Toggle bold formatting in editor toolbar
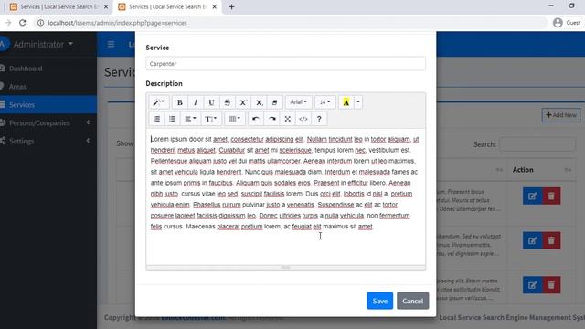The image size is (585, 329). 180,102
